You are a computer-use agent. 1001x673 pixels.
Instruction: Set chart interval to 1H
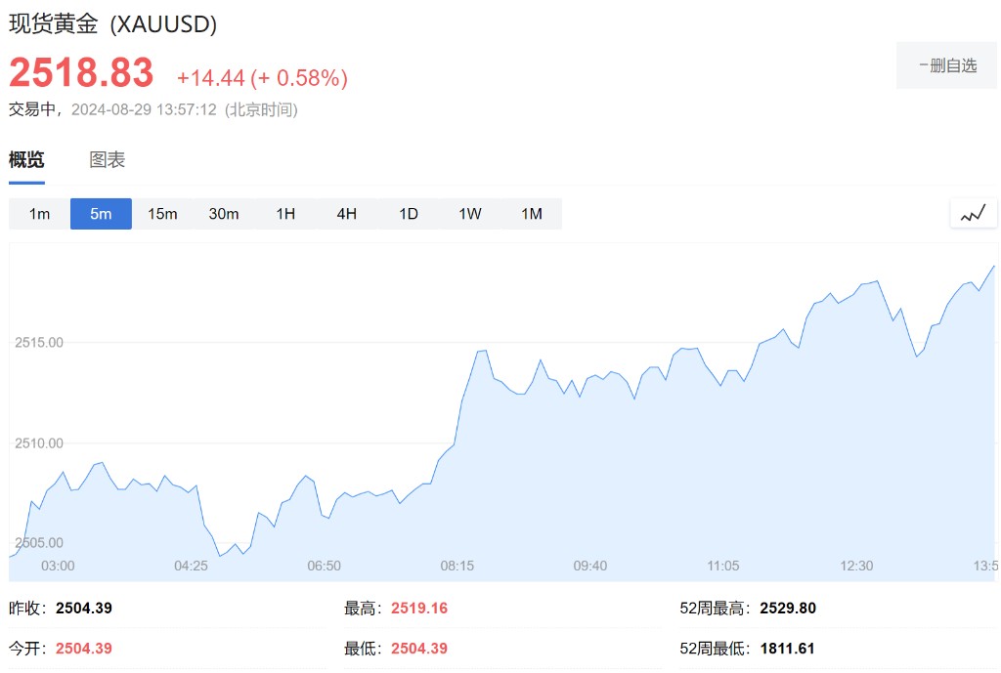click(x=285, y=214)
